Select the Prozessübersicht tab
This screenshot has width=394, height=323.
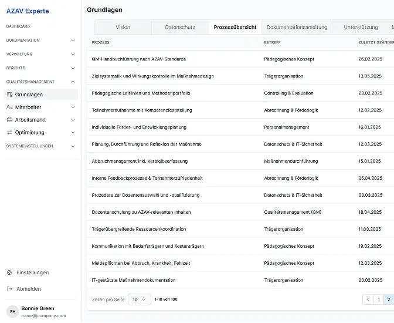(x=235, y=27)
